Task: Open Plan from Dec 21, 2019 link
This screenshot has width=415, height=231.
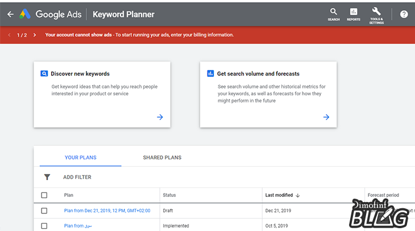Action: point(107,211)
